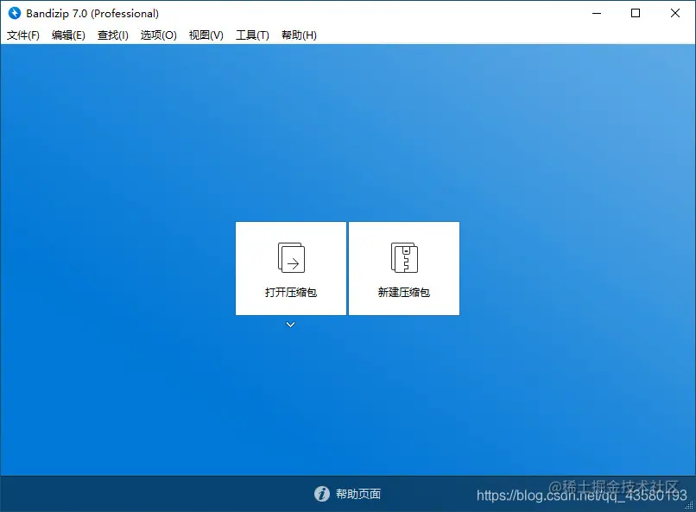Minimize the Bandizip window
The image size is (696, 512).
pyautogui.click(x=597, y=13)
